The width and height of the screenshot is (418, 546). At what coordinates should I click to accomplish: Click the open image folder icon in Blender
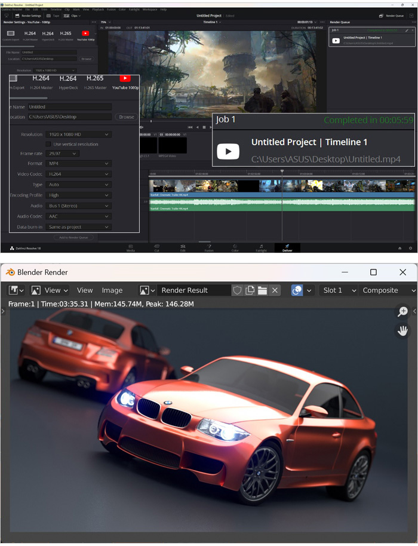(x=262, y=290)
